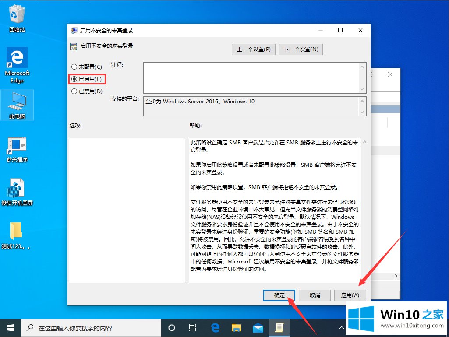The width and height of the screenshot is (449, 337).
Task: Select the 秒关程序 desktop shortcut
Action: [x=17, y=149]
